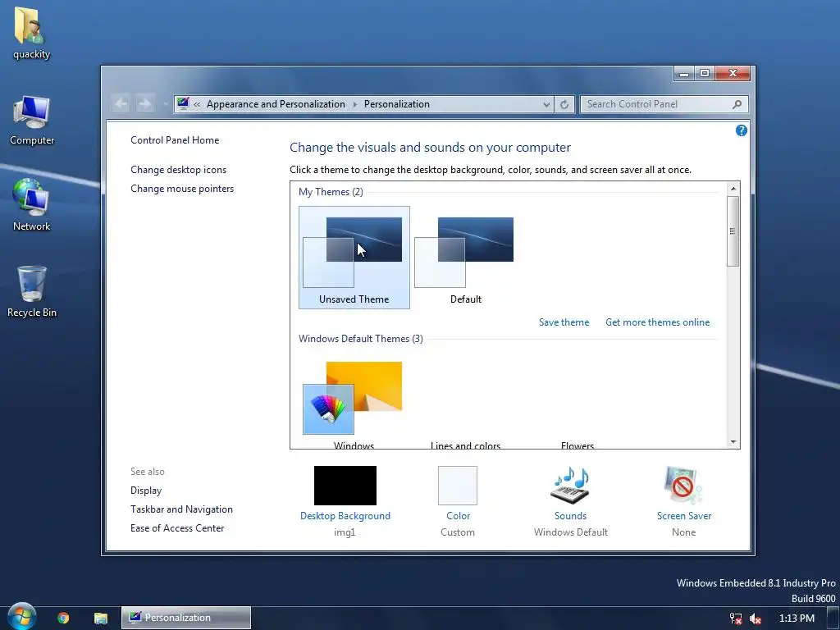
Task: Open Taskbar and Navigation link
Action: click(181, 509)
